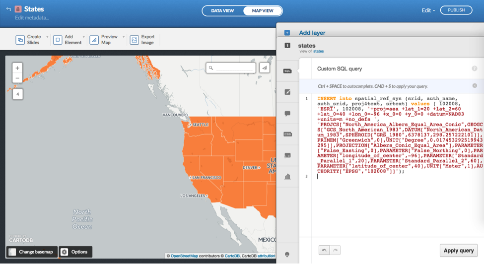Click the San Francisco map label
This screenshot has height=264, width=484.
[207, 178]
